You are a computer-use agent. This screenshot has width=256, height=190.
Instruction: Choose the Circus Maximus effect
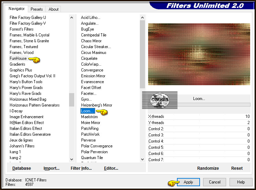94,53
